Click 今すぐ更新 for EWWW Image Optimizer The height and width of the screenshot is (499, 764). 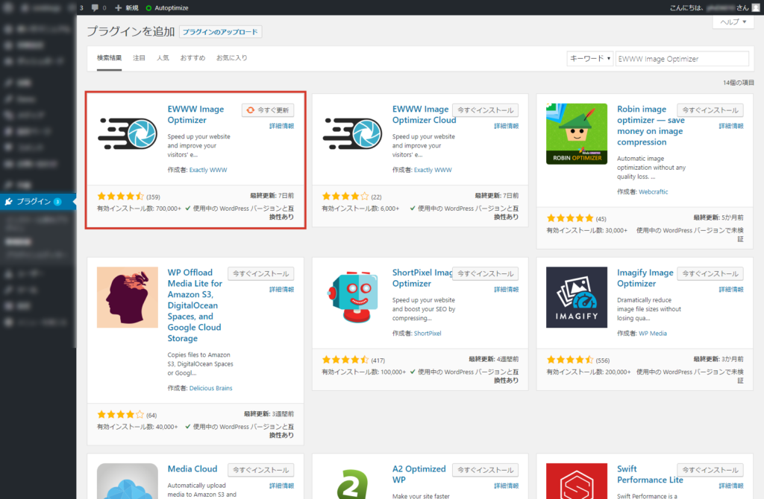pos(268,110)
